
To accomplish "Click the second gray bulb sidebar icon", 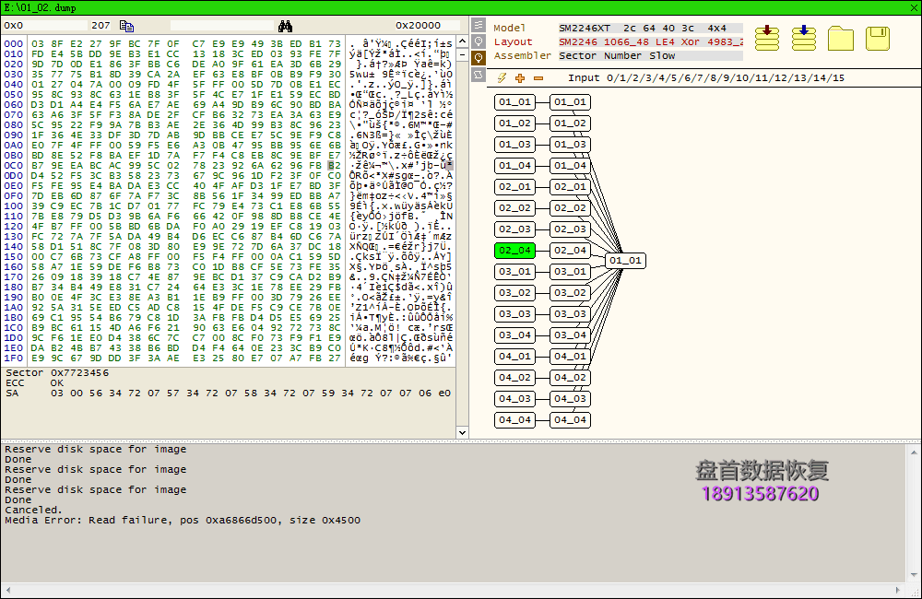I will pyautogui.click(x=479, y=41).
